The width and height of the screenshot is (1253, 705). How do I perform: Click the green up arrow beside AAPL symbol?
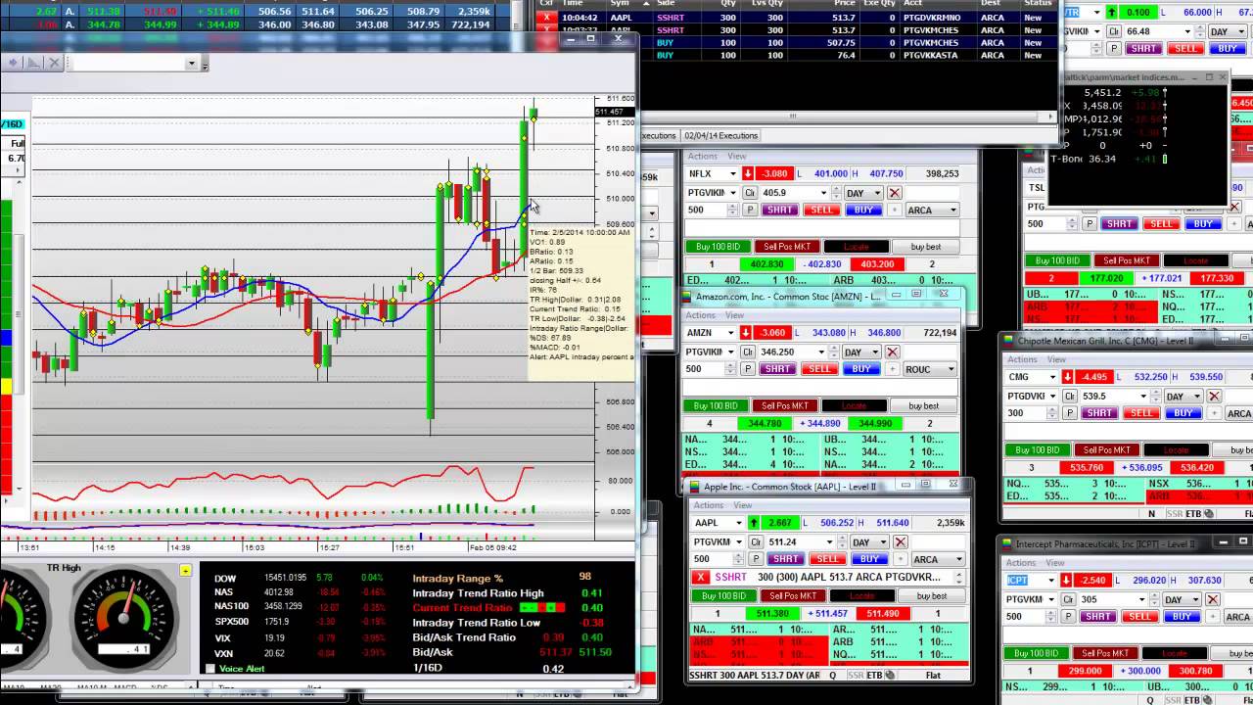754,523
